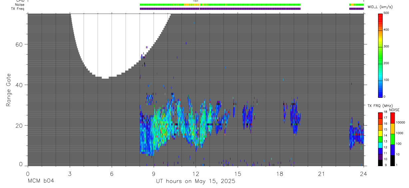
Task: Pick the purple 10–11 MHz TX FRQ swatch
Action: tap(380, 156)
